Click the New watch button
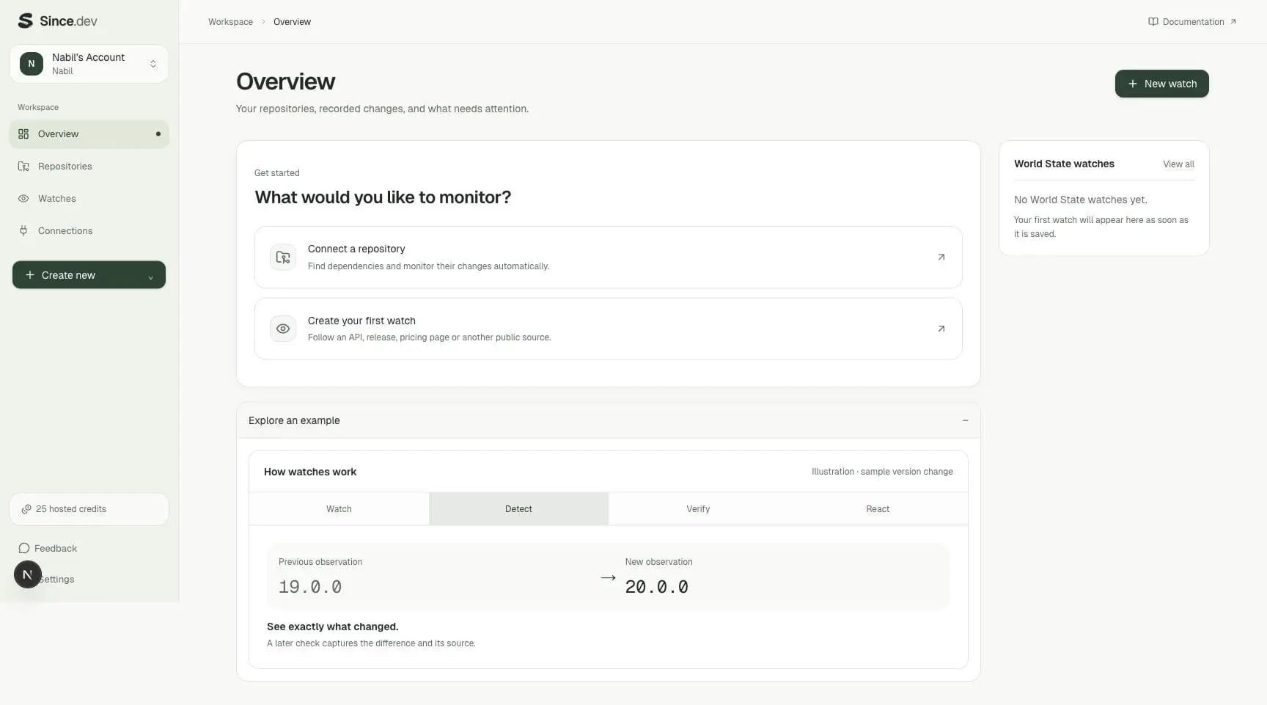 (1161, 84)
